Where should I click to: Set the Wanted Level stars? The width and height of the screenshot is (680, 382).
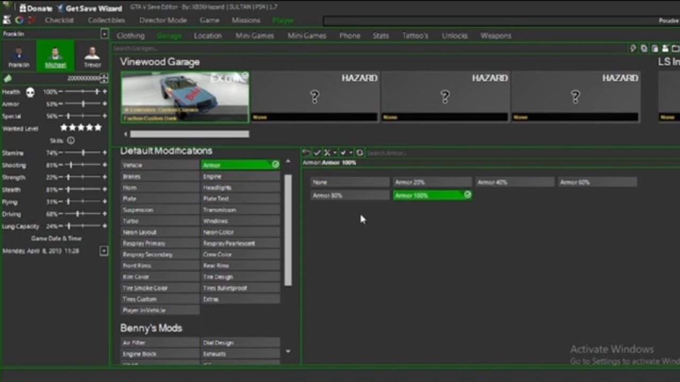click(81, 128)
